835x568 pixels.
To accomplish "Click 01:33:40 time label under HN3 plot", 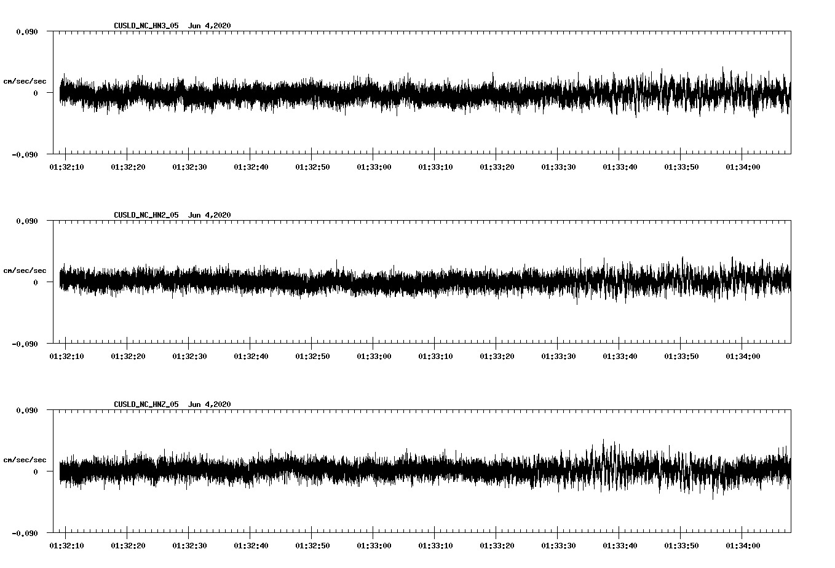I will tap(620, 167).
